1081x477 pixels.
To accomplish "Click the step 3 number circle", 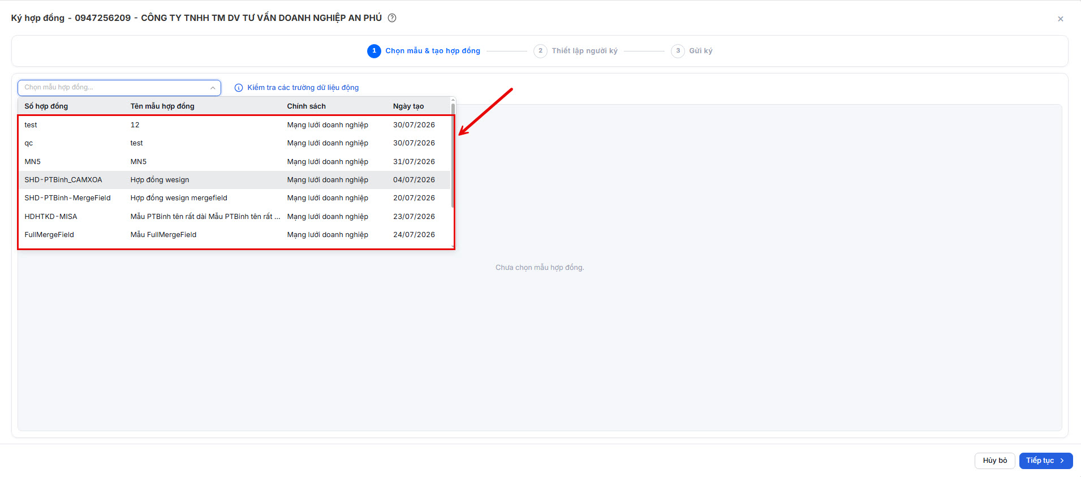I will tap(678, 51).
